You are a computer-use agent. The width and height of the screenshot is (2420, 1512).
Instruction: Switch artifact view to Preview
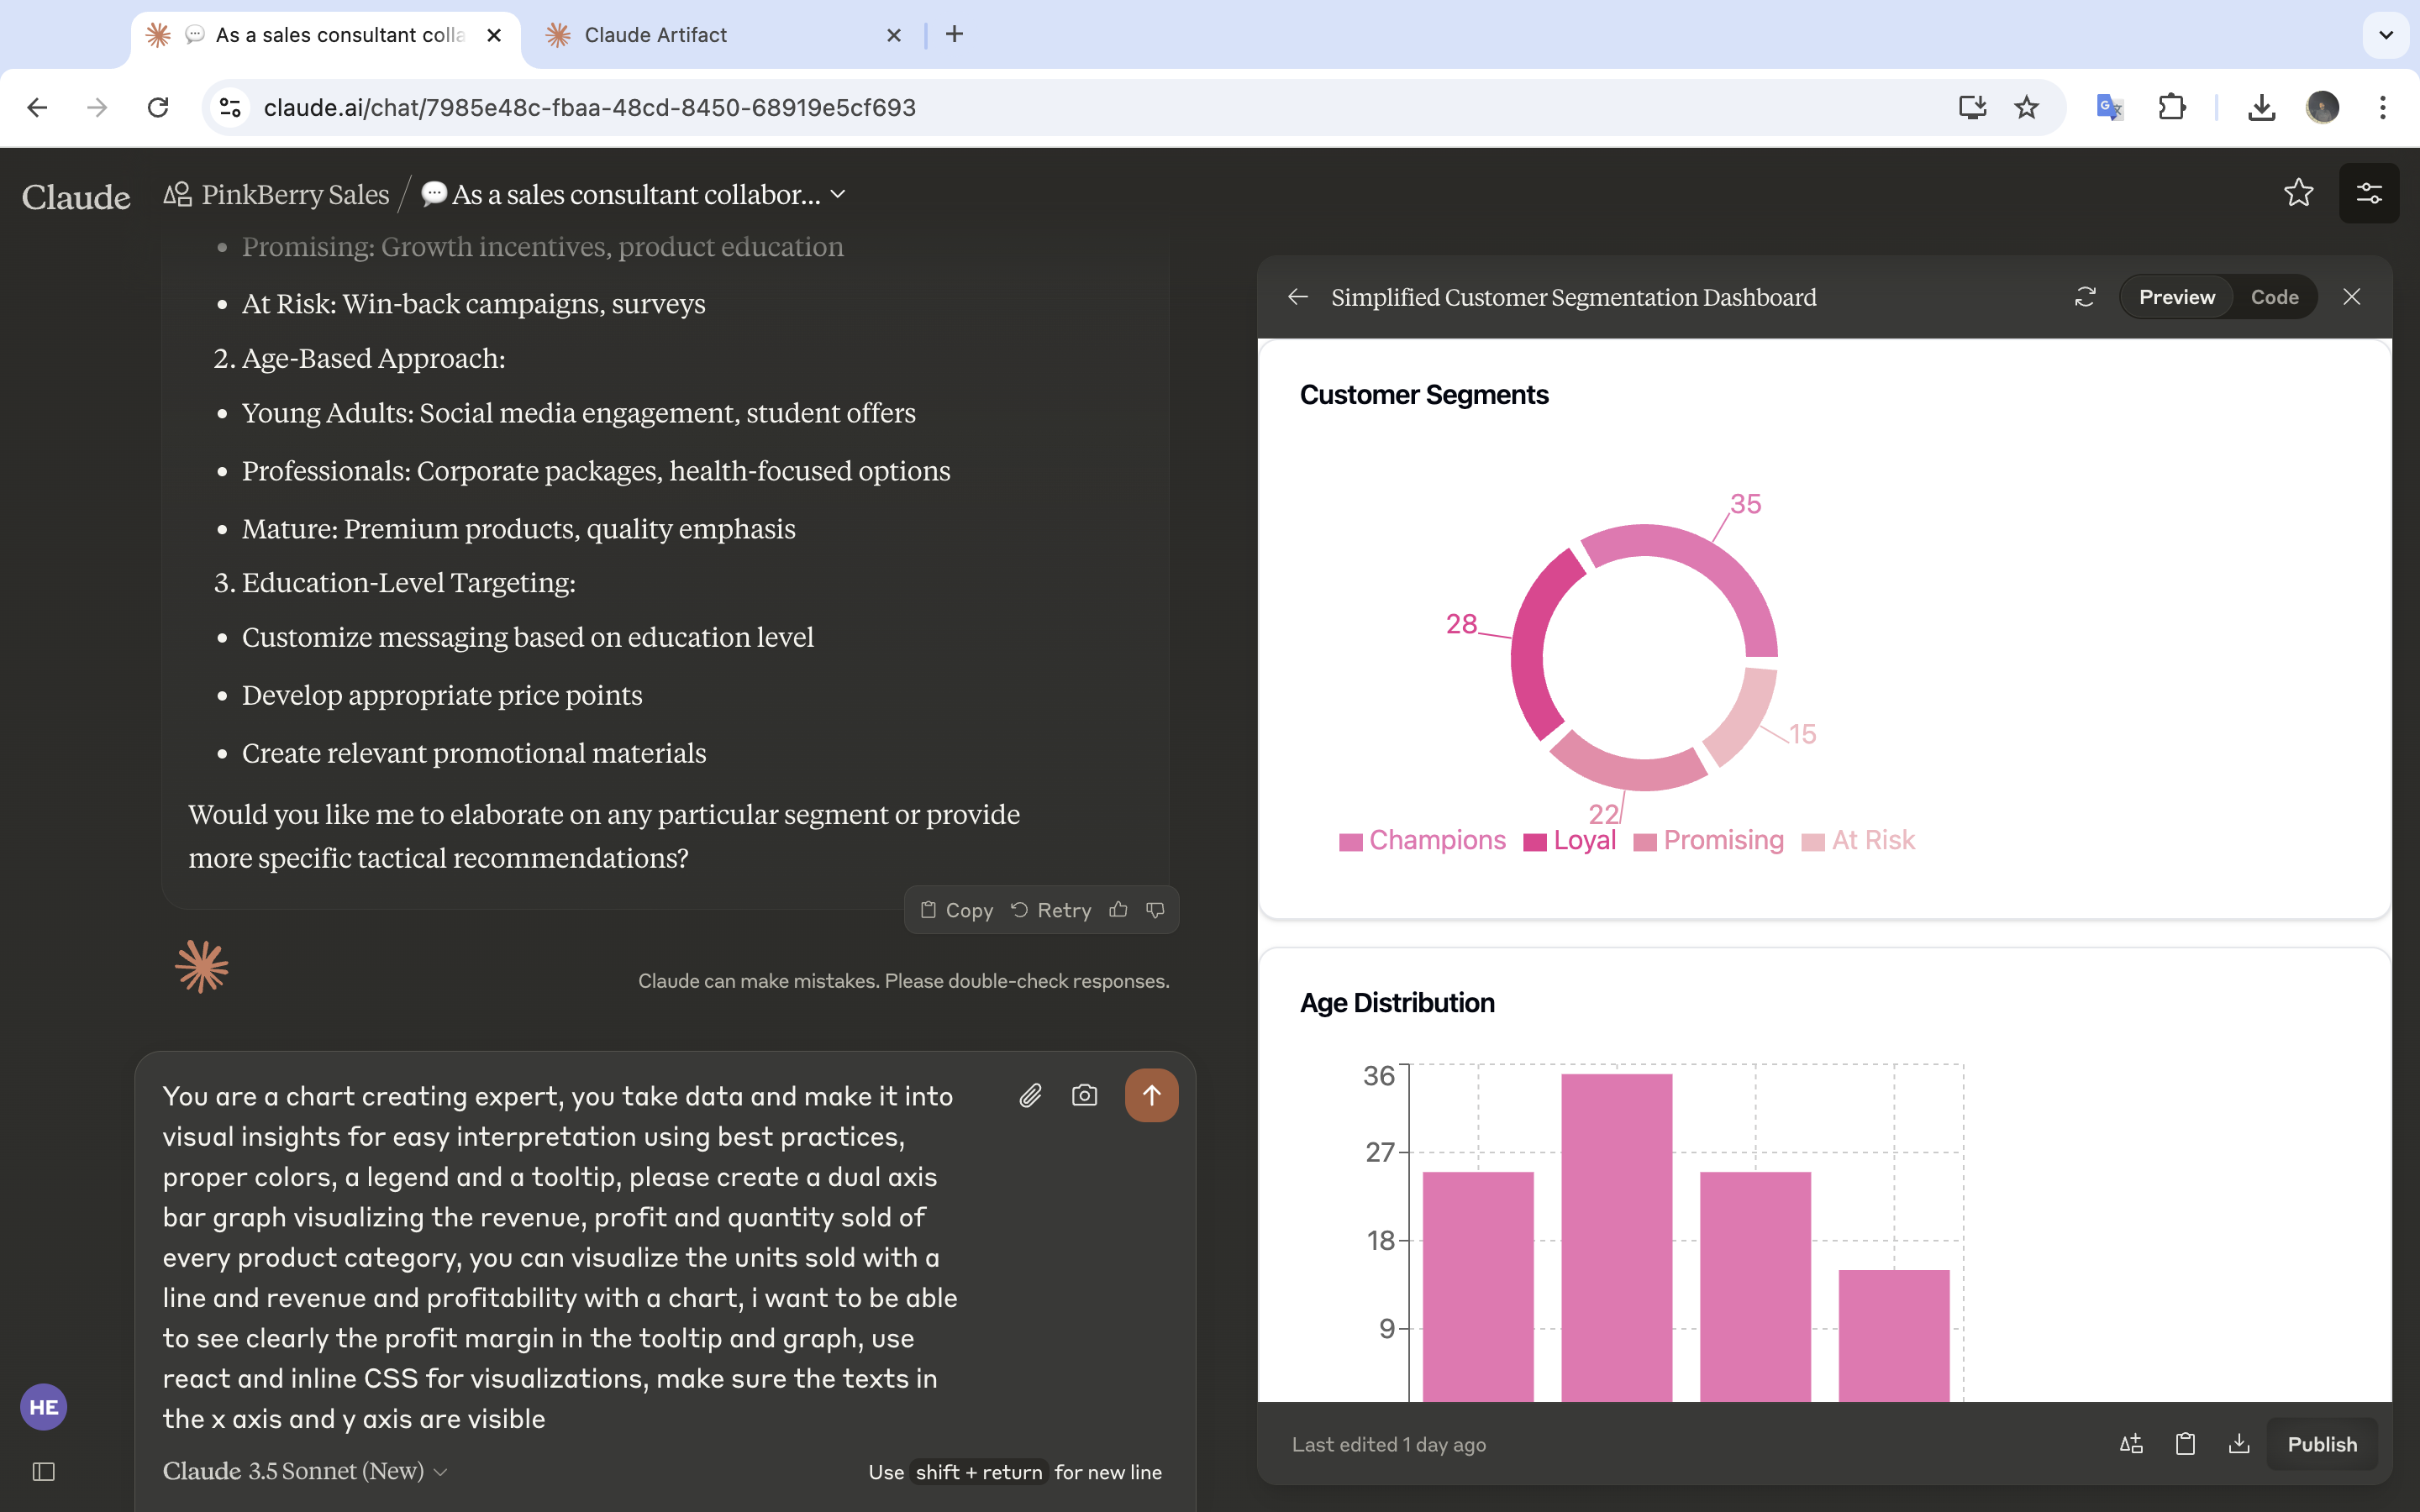pyautogui.click(x=2176, y=297)
